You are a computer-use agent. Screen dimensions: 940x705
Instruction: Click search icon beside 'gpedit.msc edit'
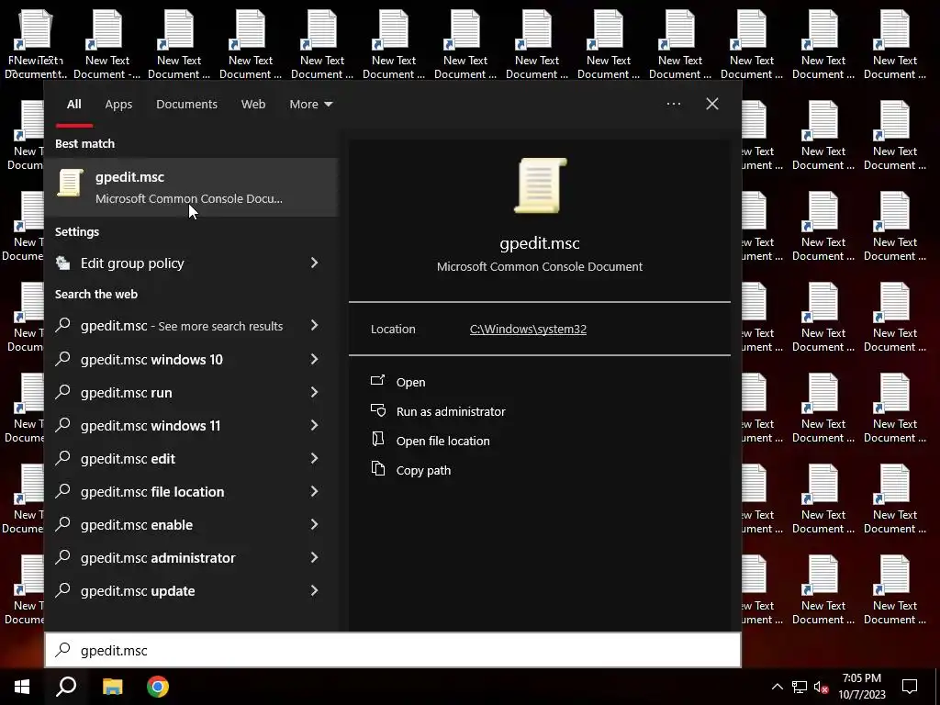click(63, 457)
